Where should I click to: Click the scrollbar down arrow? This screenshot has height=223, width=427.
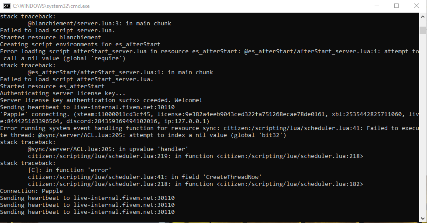tap(423, 218)
